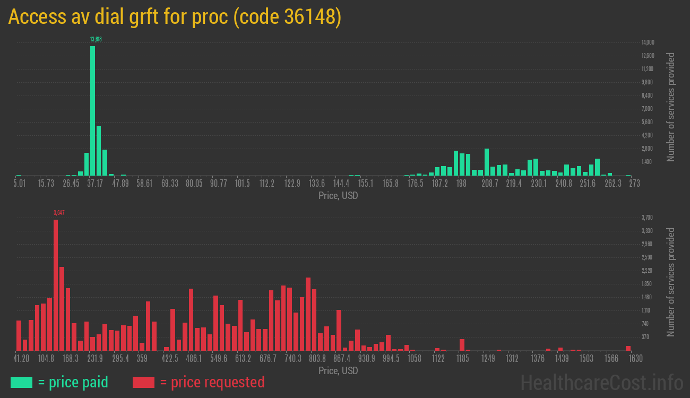Click the bottom chart's "Price, USD" axis title
690x398 pixels.
(x=338, y=370)
